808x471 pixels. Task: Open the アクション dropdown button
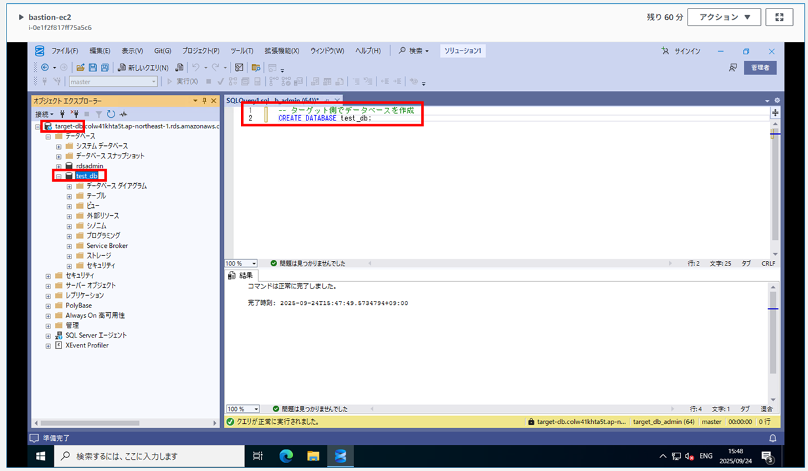[724, 17]
